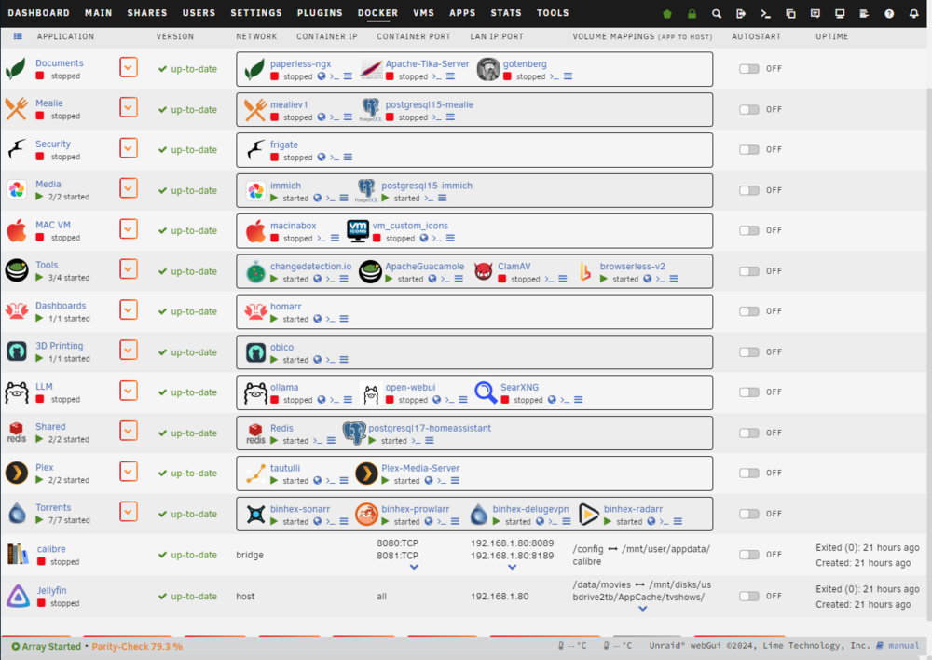
Task: Collapse the Torrents folder dropdown
Action: pyautogui.click(x=129, y=512)
